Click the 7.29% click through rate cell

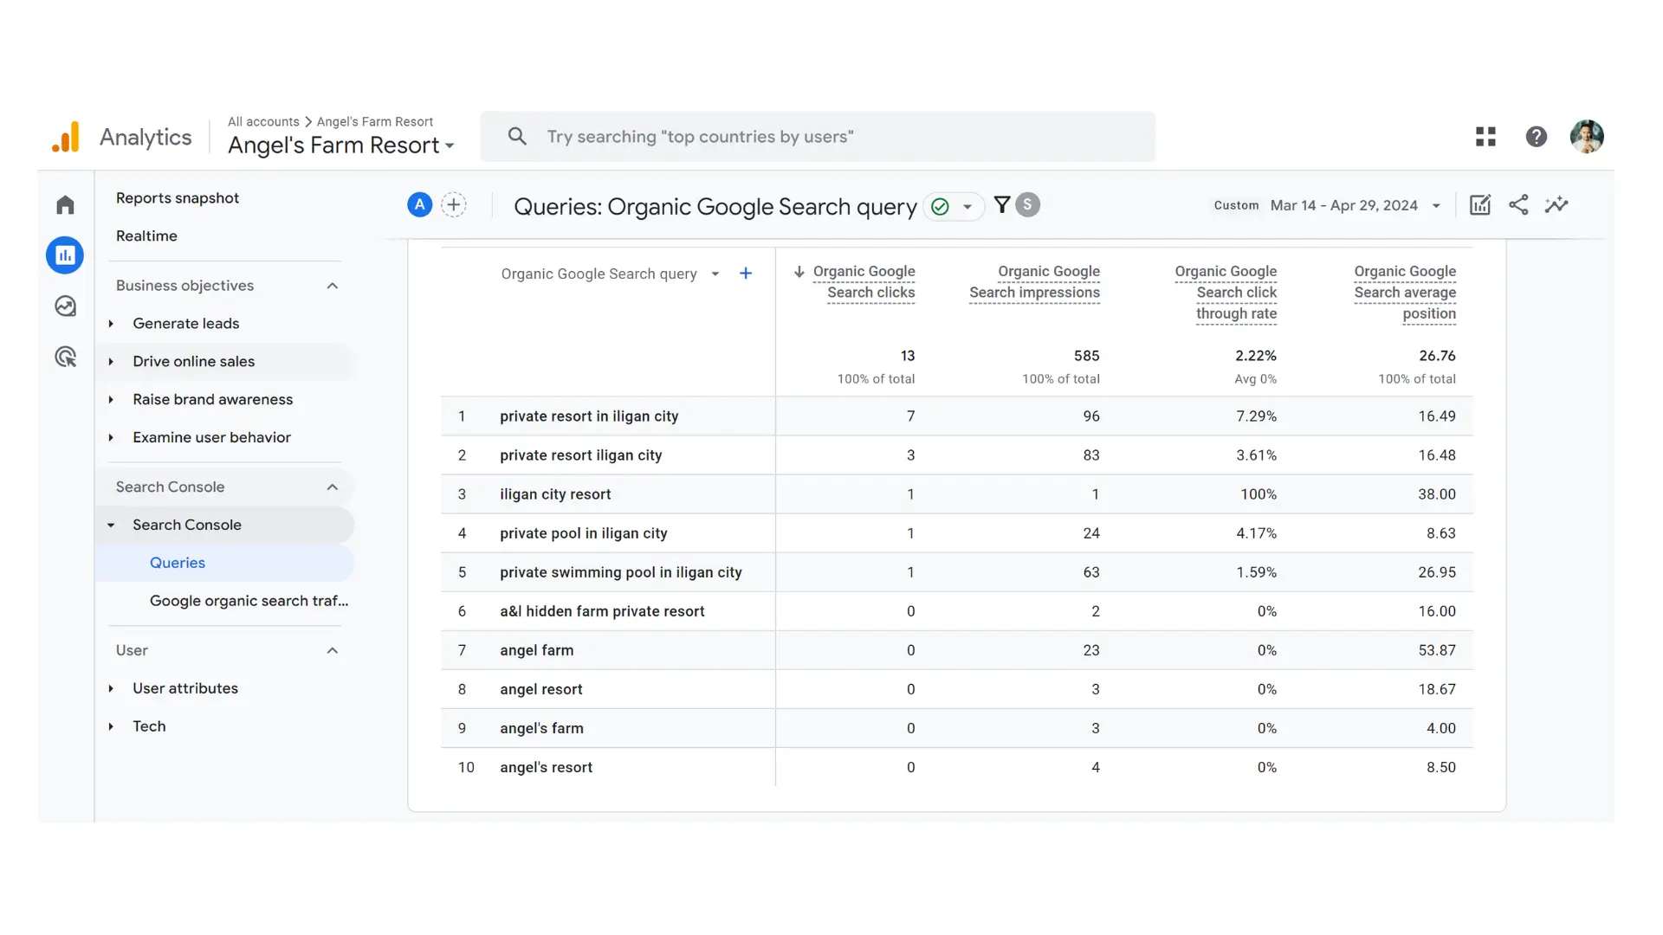point(1256,416)
